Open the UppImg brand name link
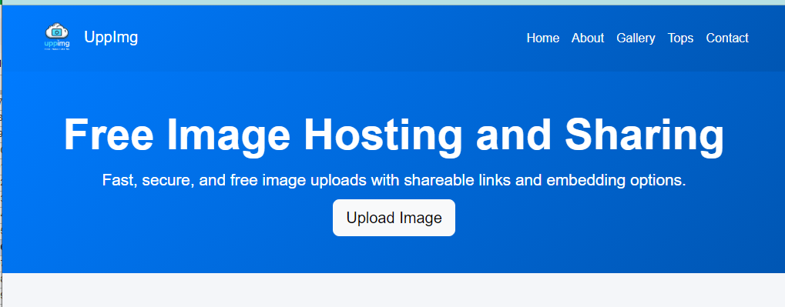Screen dimensions: 785x307 111,37
